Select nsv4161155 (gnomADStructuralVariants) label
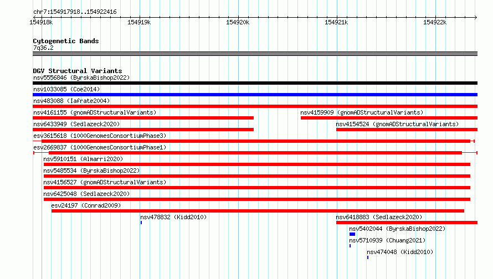 (x=95, y=112)
